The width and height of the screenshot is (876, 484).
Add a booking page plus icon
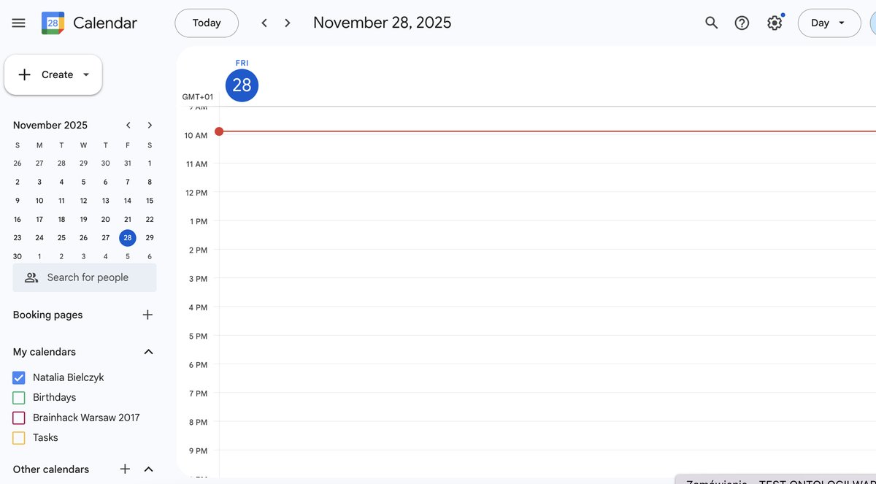pos(147,315)
